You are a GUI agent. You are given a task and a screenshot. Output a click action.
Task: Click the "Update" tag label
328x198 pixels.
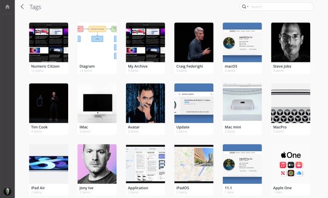[x=183, y=127]
